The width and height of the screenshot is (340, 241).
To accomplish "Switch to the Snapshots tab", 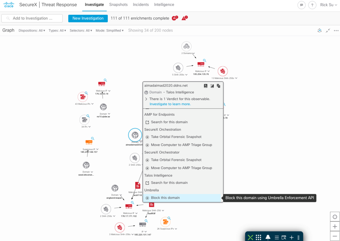I will [x=119, y=5].
